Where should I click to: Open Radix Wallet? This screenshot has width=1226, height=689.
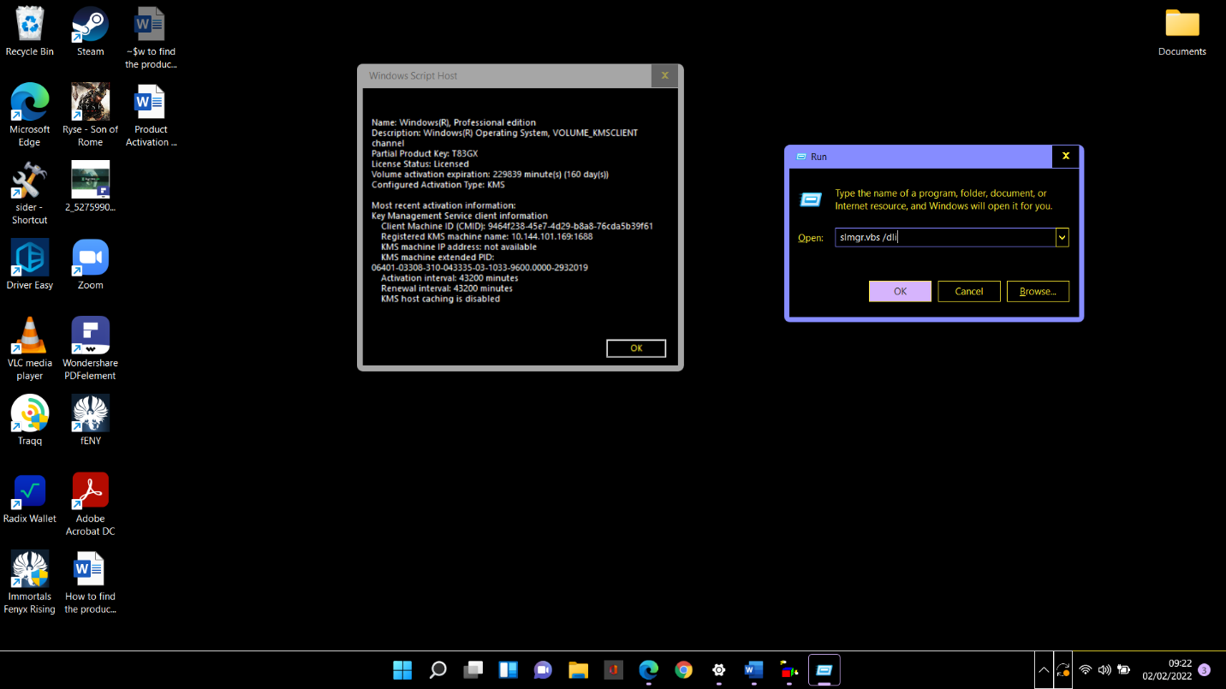30,491
